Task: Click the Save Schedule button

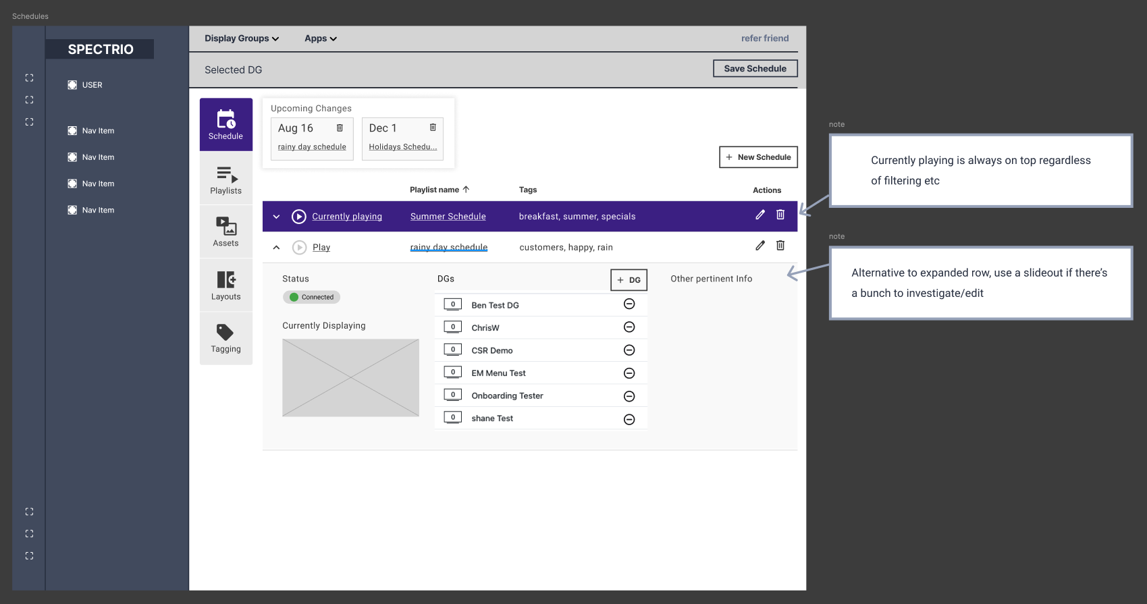Action: coord(755,69)
